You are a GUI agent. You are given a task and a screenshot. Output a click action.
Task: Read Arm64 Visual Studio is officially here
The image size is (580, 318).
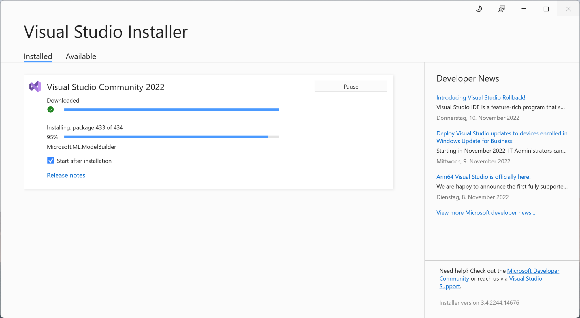click(x=483, y=177)
